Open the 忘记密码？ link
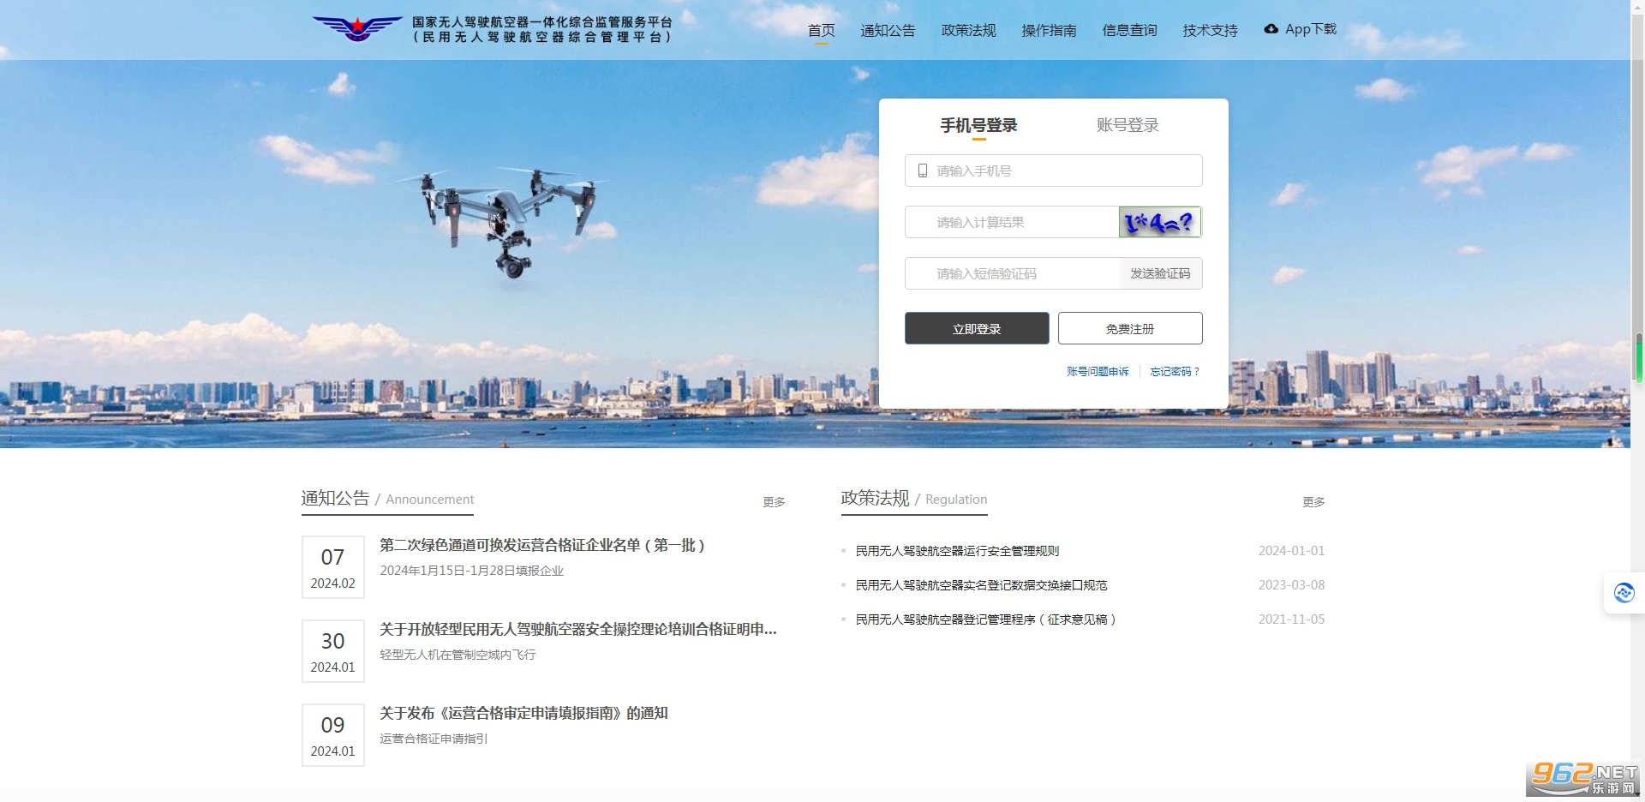The image size is (1645, 802). pyautogui.click(x=1175, y=372)
